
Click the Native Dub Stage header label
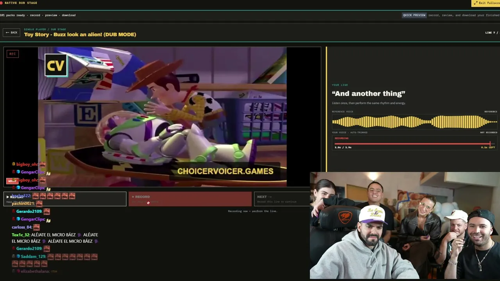(x=21, y=3)
